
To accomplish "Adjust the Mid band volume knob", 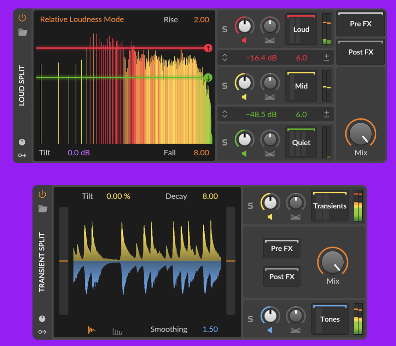I will [244, 83].
